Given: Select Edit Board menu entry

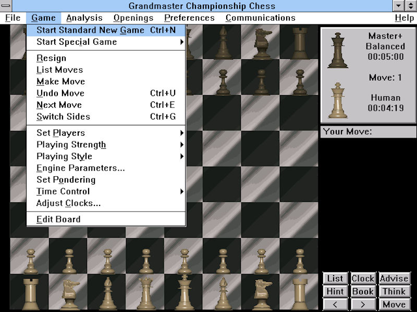Looking at the screenshot, I should (106, 219).
